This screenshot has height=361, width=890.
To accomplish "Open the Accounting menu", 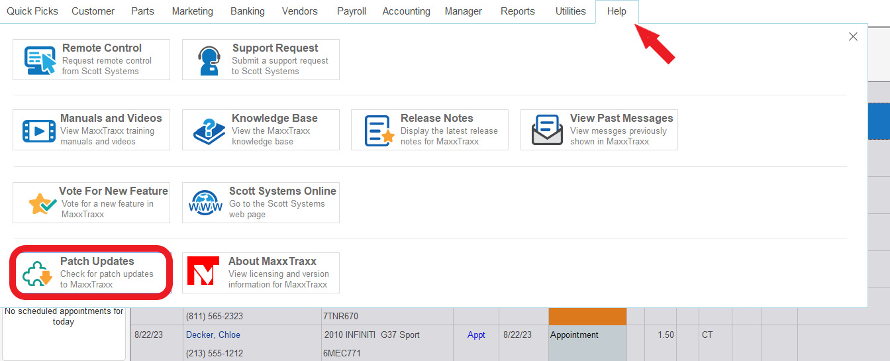I will coord(407,11).
